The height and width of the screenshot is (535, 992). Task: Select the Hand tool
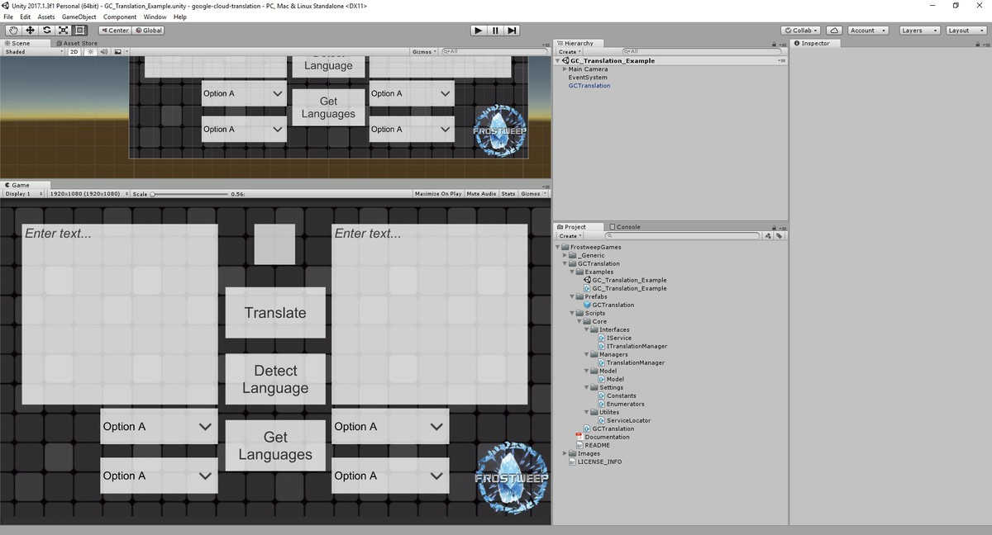(13, 31)
